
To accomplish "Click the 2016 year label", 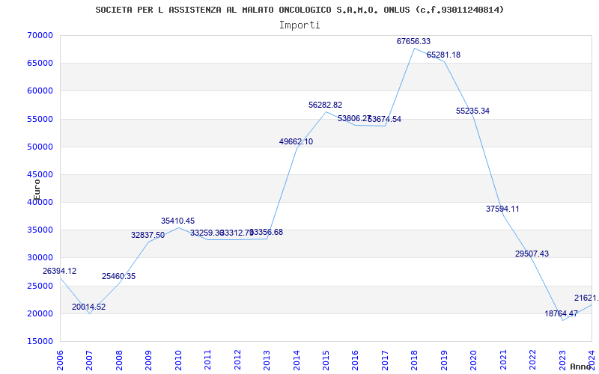I will 355,360.
